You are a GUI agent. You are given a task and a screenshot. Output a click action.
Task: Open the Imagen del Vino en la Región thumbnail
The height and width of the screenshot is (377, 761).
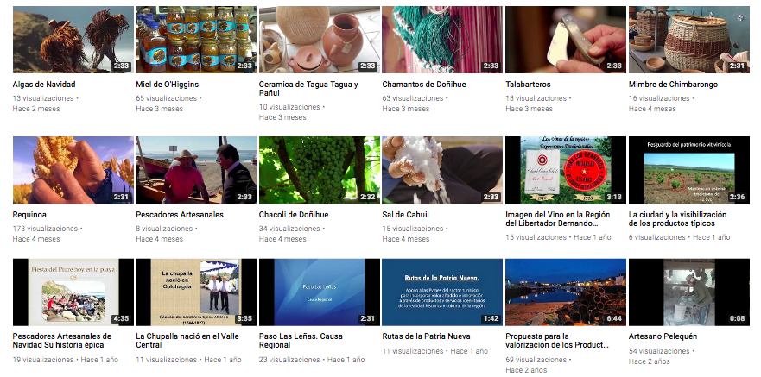(x=565, y=170)
